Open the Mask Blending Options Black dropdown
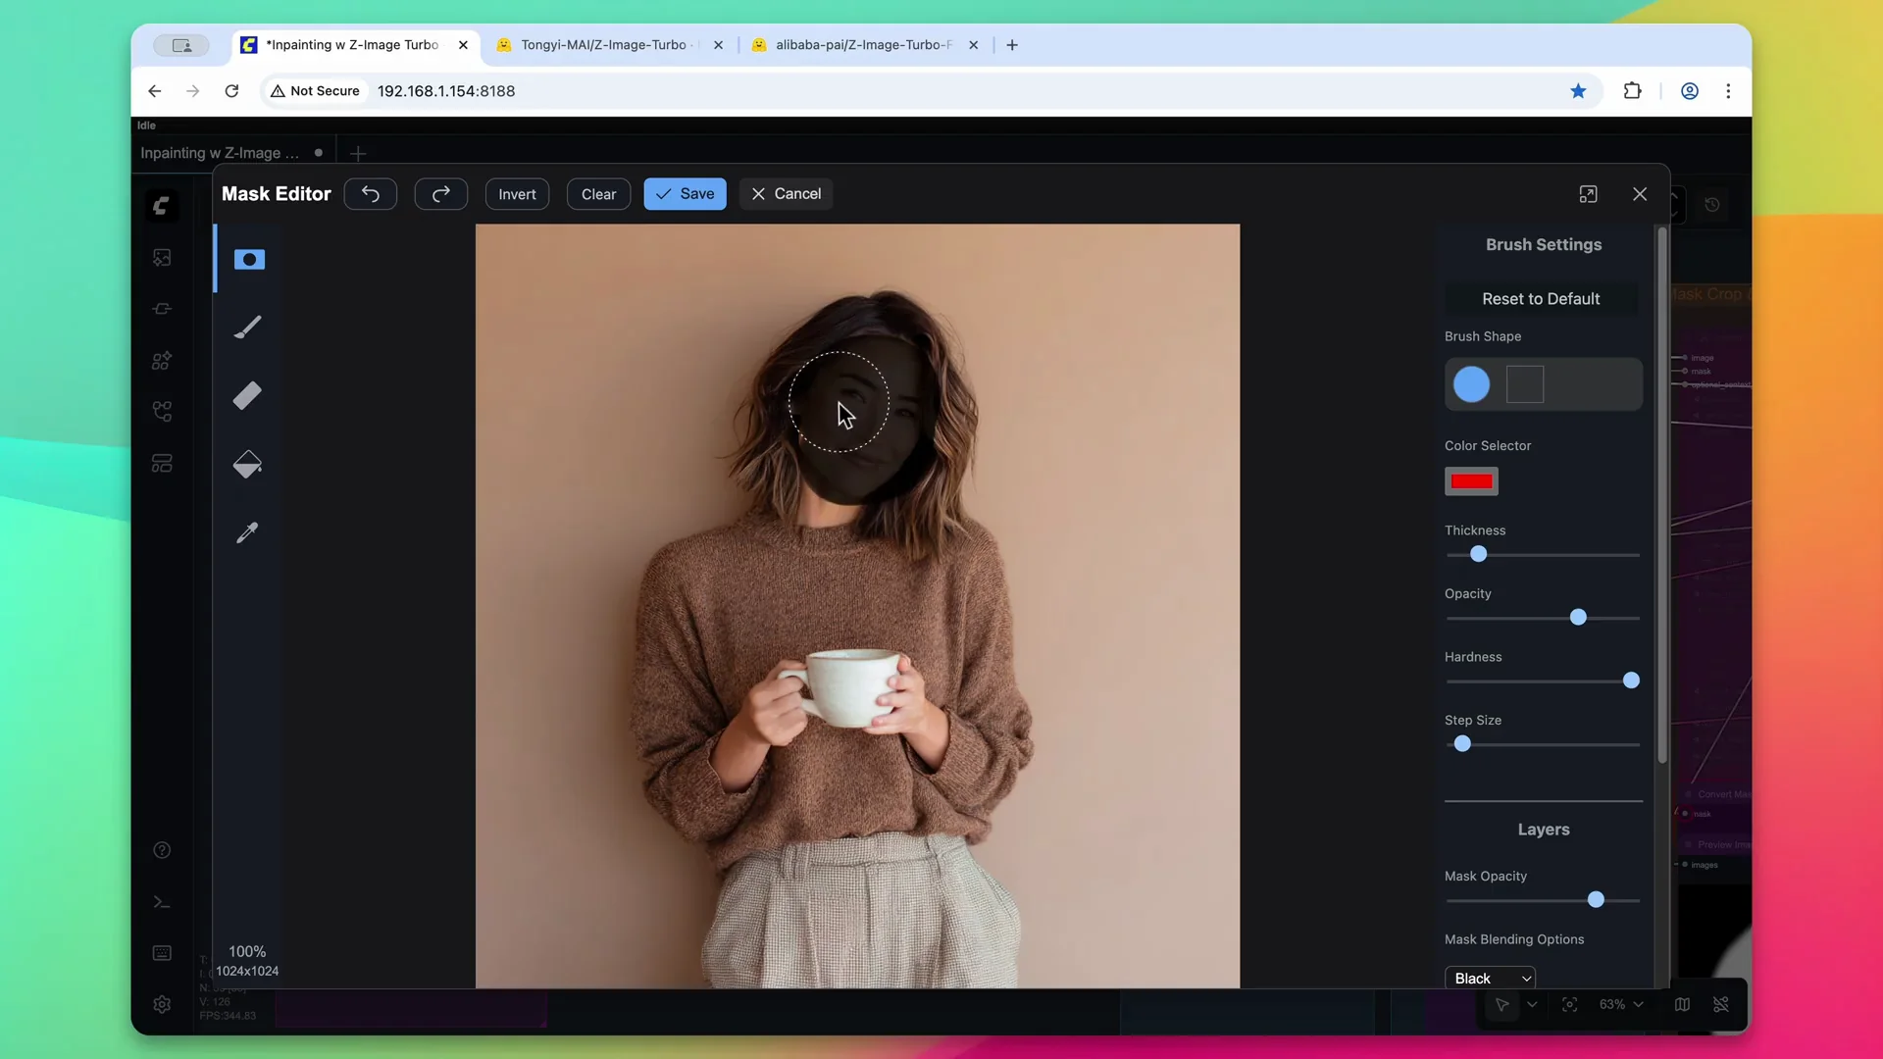The height and width of the screenshot is (1059, 1883). pos(1492,977)
